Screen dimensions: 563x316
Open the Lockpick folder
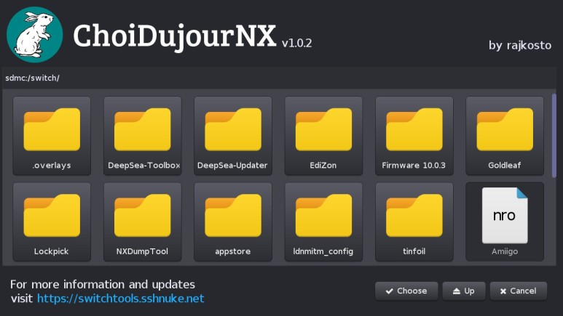[52, 222]
